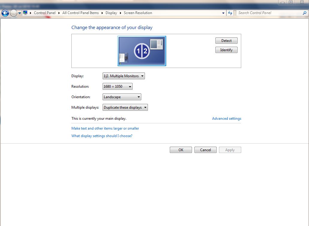Close the Screen Resolution window
This screenshot has width=309, height=226.
tap(302, 2)
